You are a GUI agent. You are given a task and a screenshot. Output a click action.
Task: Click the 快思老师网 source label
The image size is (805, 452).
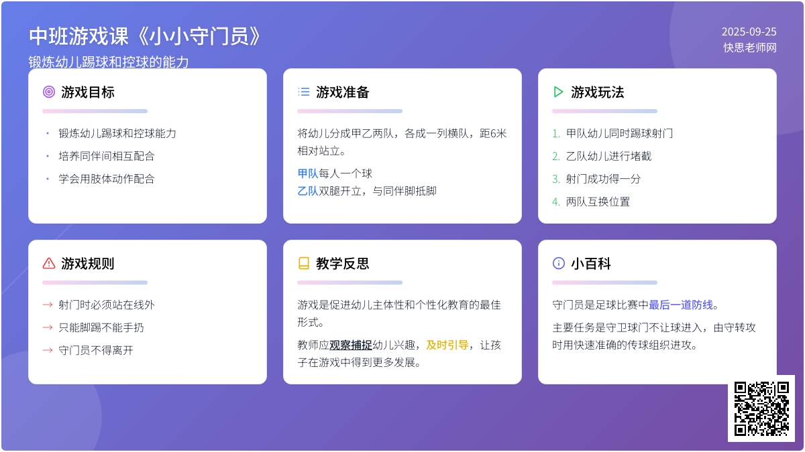pyautogui.click(x=749, y=48)
